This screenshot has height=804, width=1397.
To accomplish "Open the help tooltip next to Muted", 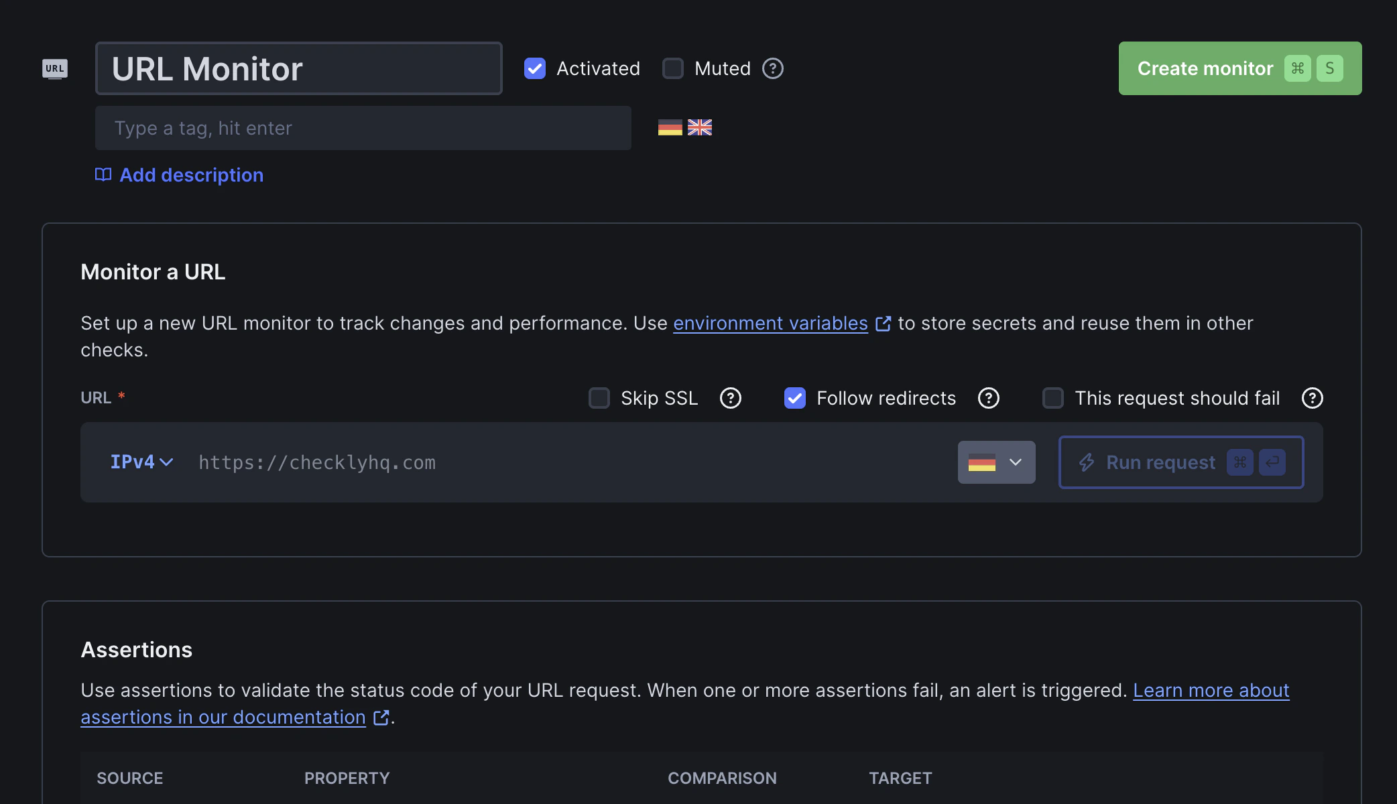I will [772, 68].
